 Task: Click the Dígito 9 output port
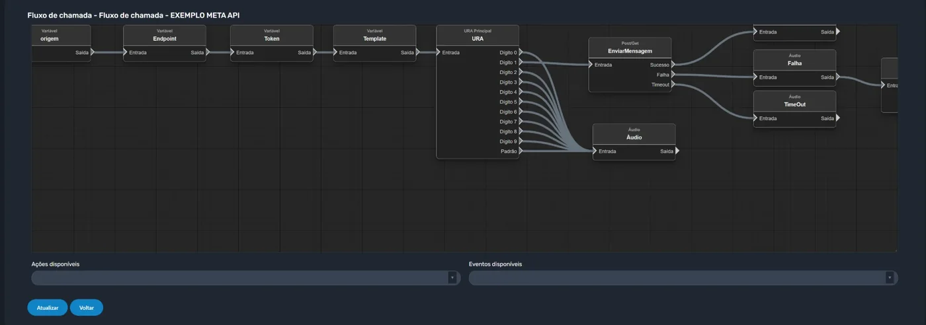click(x=522, y=141)
